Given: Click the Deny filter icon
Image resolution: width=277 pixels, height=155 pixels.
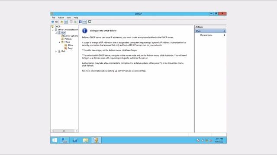Looking at the screenshot, I should coord(65,48).
